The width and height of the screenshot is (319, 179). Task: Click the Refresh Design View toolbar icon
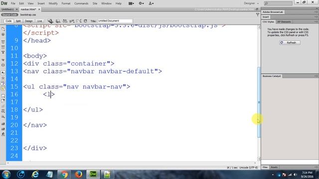click(85, 21)
